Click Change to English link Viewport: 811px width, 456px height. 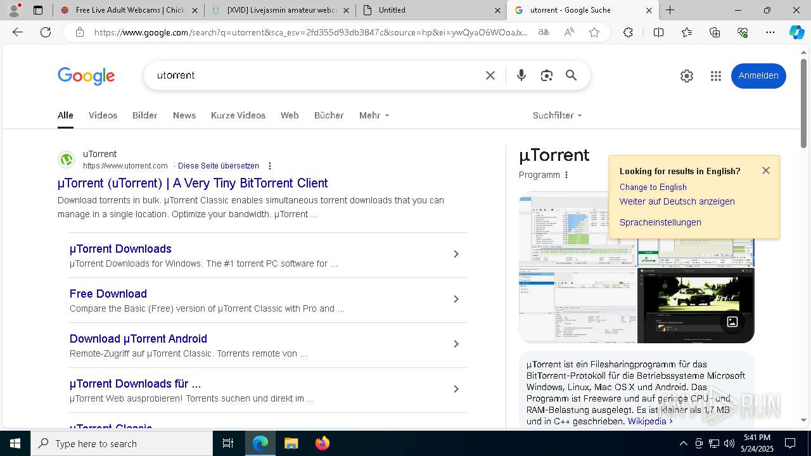point(653,187)
